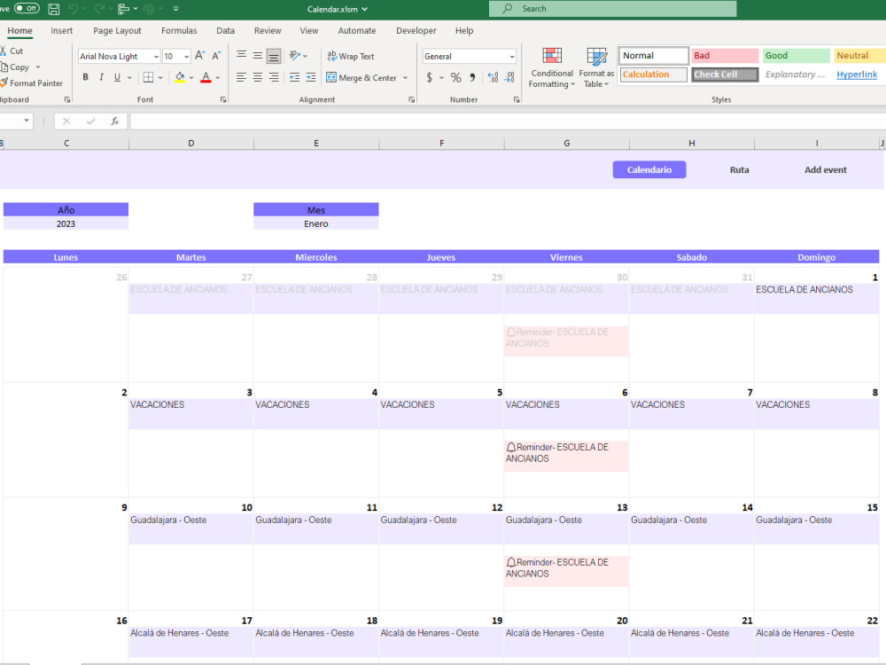The image size is (886, 665).
Task: Open Conditional Formatting options
Action: [551, 67]
